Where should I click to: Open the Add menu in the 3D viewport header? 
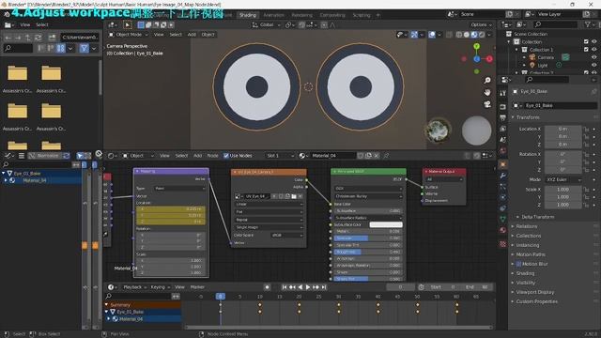point(192,35)
